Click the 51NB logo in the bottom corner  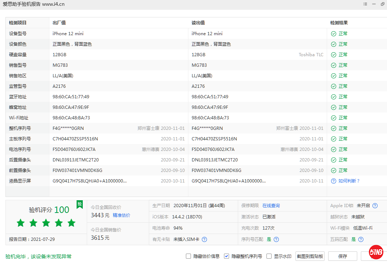(376, 252)
